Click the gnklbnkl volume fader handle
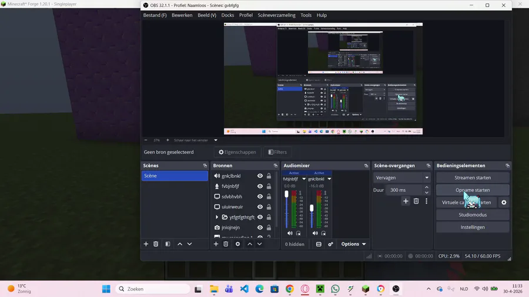Image resolution: width=529 pixels, height=297 pixels. click(x=312, y=208)
